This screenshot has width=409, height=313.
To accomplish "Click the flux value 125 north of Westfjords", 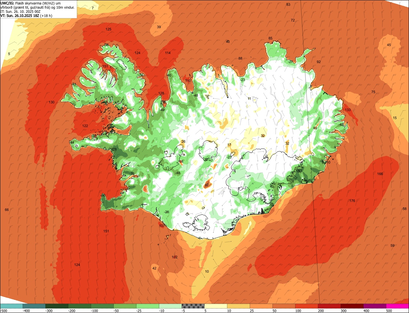I will pyautogui.click(x=109, y=29).
